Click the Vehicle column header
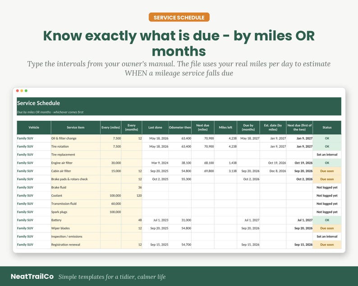Viewport: 358px width, 286px height. 34,127
